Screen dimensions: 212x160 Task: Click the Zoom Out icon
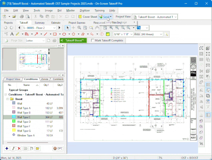117,28
